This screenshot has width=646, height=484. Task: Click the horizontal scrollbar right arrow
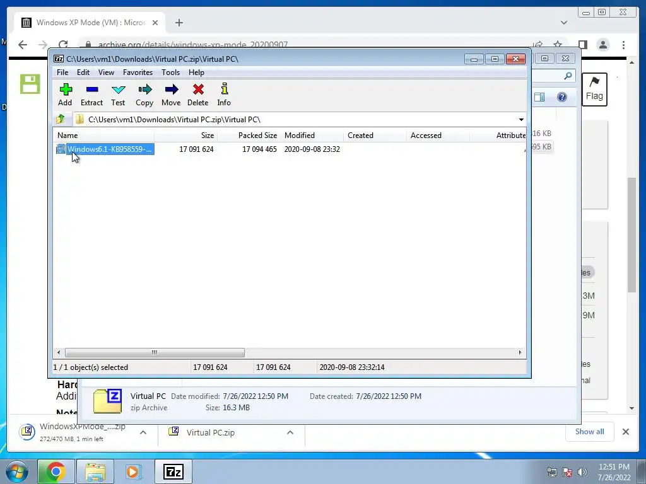tap(520, 353)
